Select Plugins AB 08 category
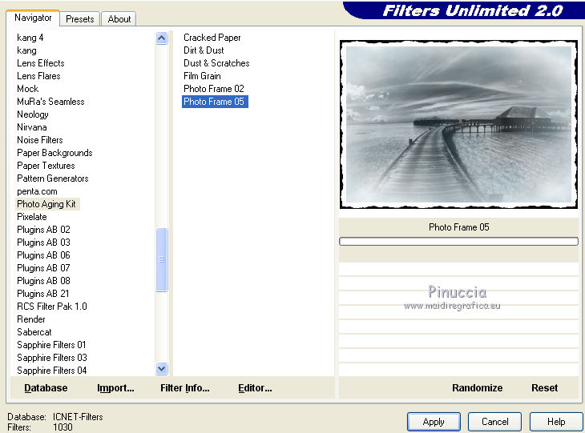Image resolution: width=585 pixels, height=433 pixels. [x=43, y=281]
